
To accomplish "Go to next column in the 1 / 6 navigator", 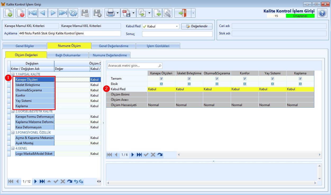I will pyautogui.click(x=133, y=155).
